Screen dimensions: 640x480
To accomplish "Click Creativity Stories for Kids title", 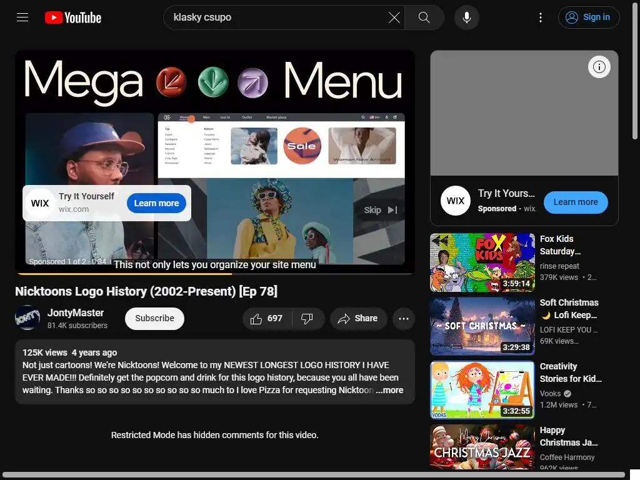I will (571, 372).
